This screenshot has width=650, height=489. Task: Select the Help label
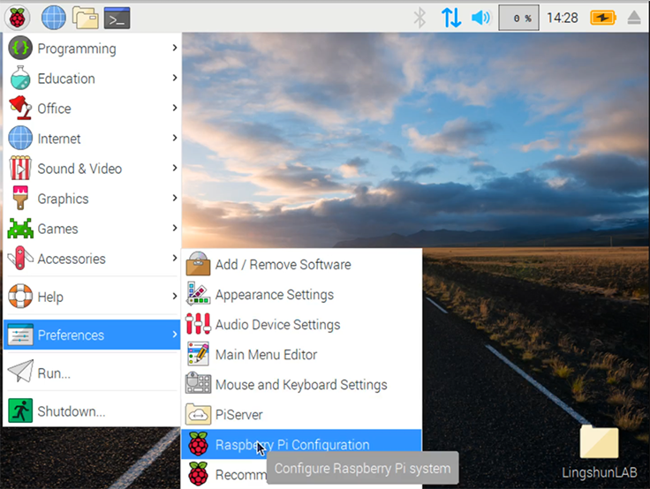coord(50,297)
